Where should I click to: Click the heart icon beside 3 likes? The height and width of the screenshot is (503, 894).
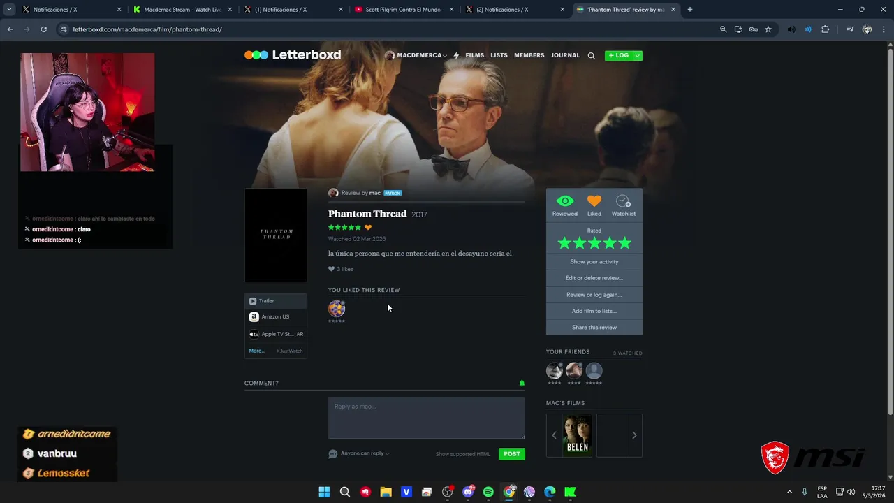coord(332,269)
